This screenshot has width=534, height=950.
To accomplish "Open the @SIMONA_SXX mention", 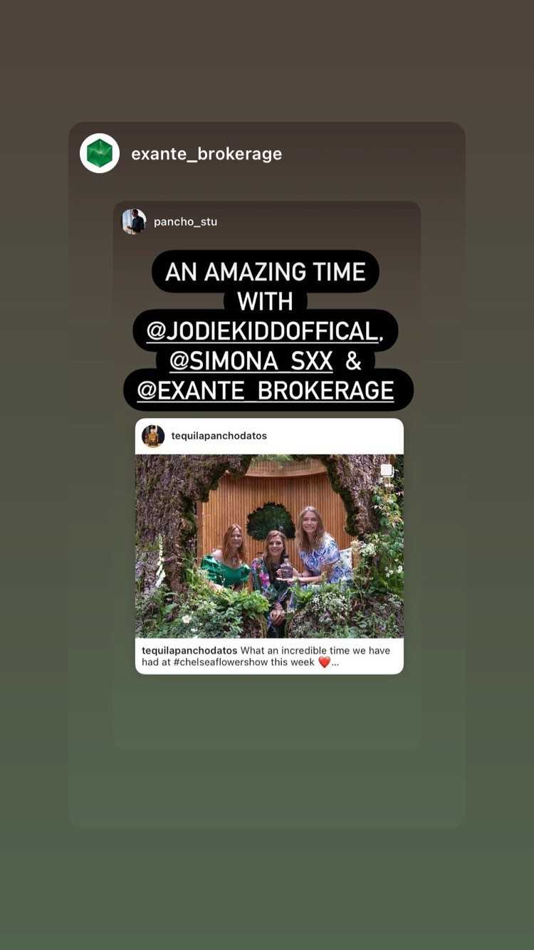I will [251, 361].
